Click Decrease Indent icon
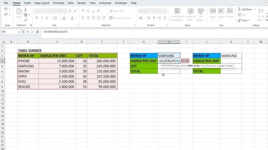The image size is (268, 150). (x=99, y=18)
